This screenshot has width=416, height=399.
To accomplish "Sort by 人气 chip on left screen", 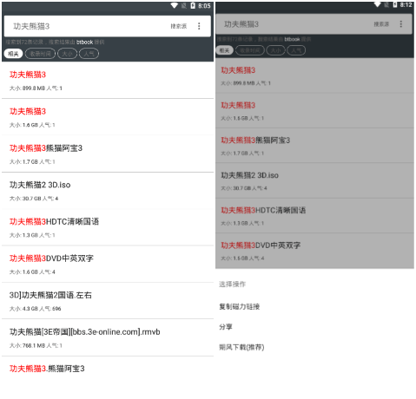I will 89,54.
